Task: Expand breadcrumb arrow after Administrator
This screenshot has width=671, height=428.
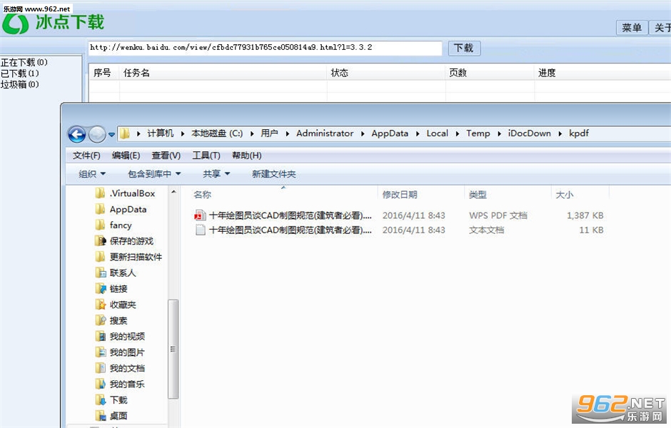Action: [x=363, y=134]
